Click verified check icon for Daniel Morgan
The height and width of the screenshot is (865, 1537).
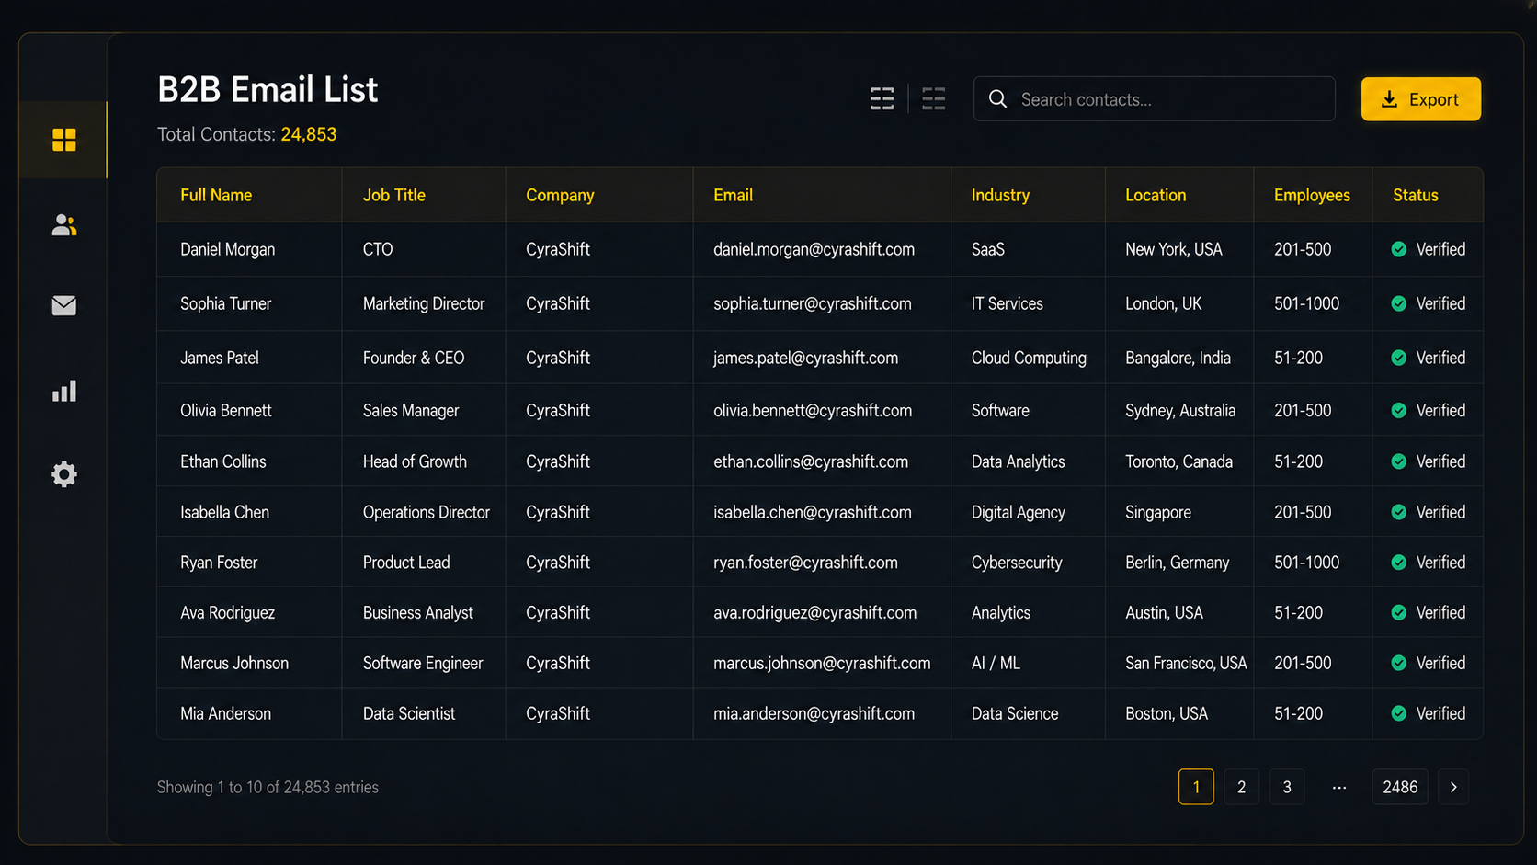tap(1399, 249)
